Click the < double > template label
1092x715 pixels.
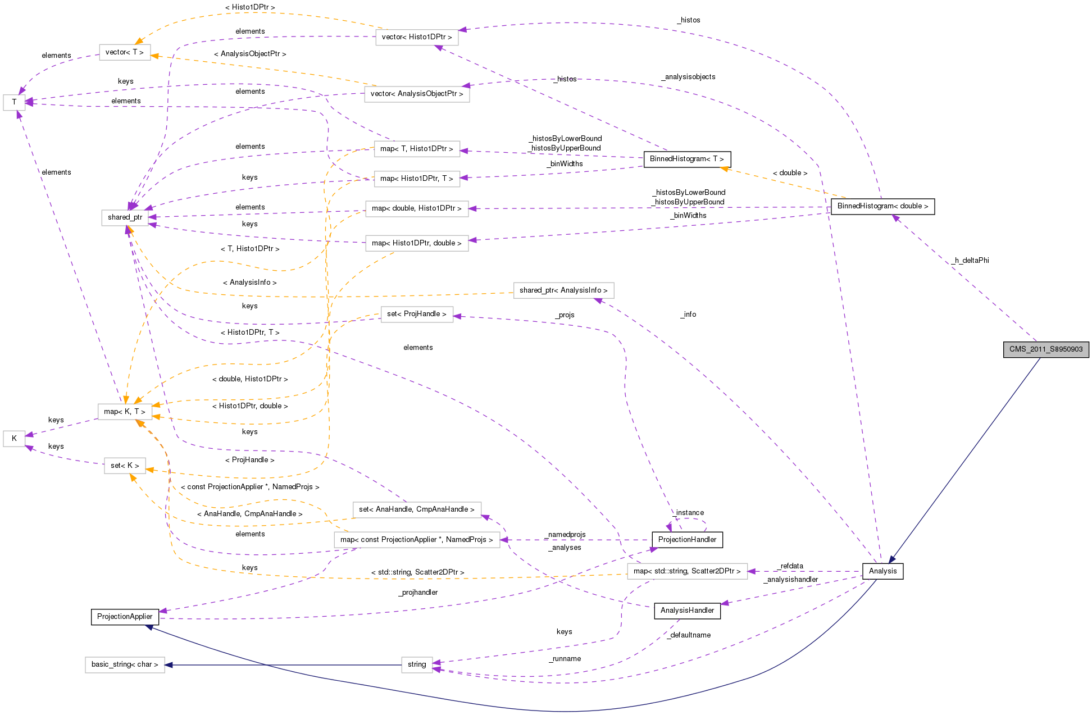point(790,173)
